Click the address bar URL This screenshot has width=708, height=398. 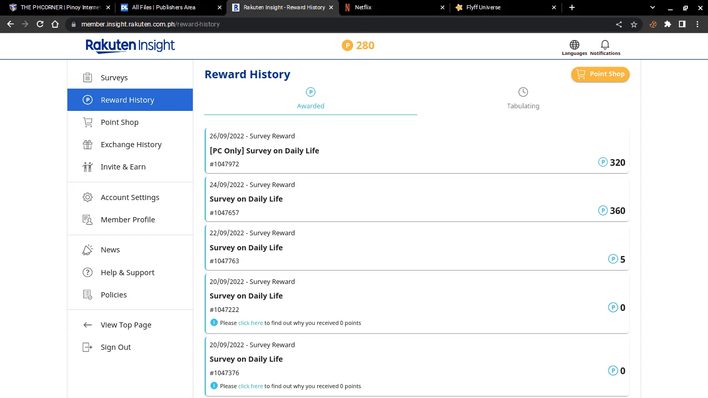(x=150, y=24)
